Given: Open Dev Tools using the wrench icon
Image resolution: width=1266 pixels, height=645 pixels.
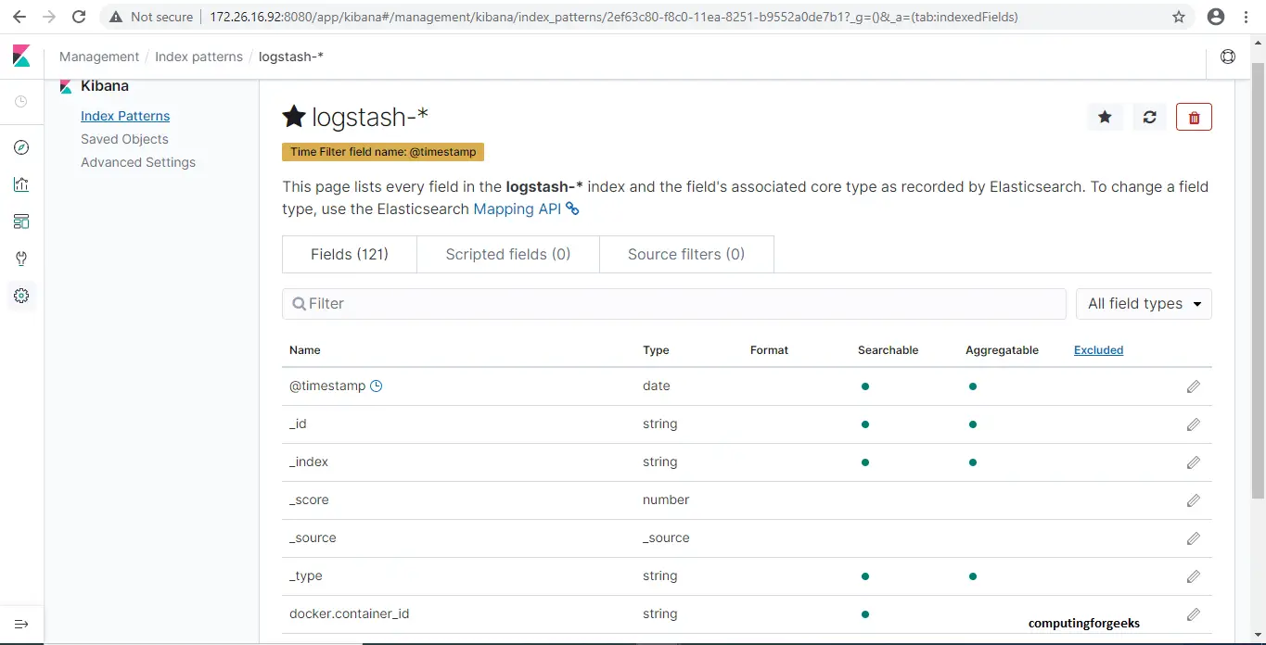Looking at the screenshot, I should tap(21, 259).
